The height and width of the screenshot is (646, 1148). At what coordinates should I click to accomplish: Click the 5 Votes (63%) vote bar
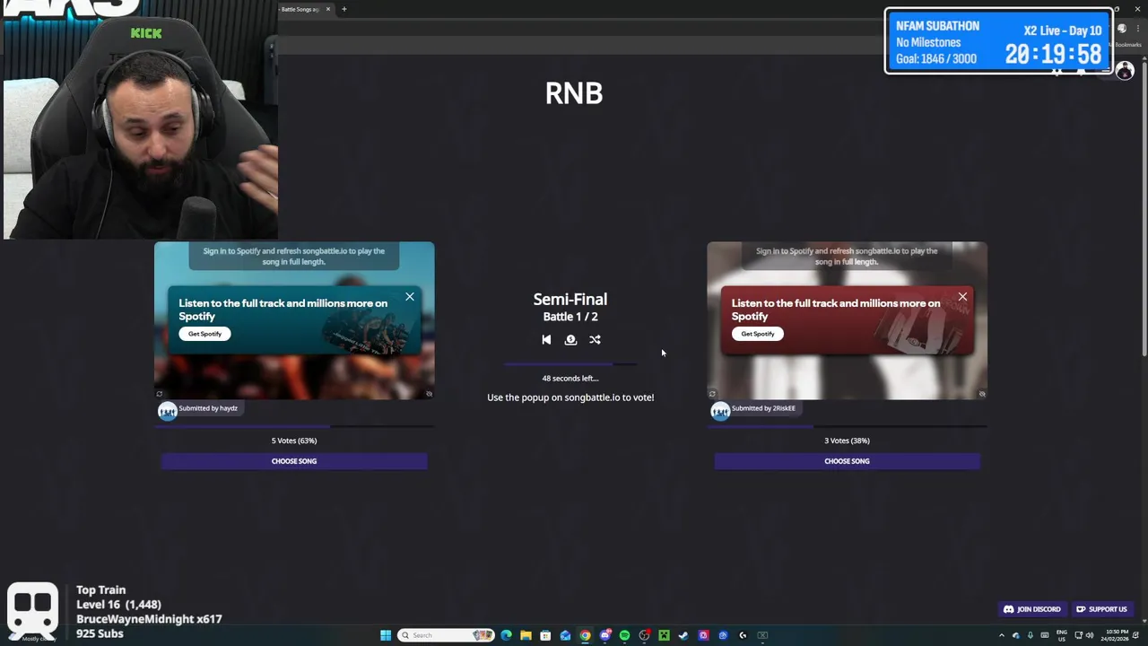point(294,427)
